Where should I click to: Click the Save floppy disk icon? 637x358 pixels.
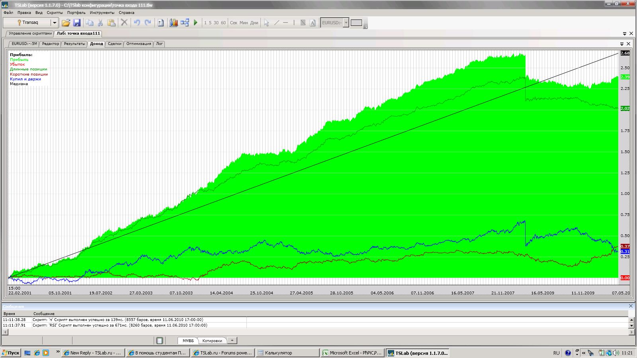(x=77, y=23)
